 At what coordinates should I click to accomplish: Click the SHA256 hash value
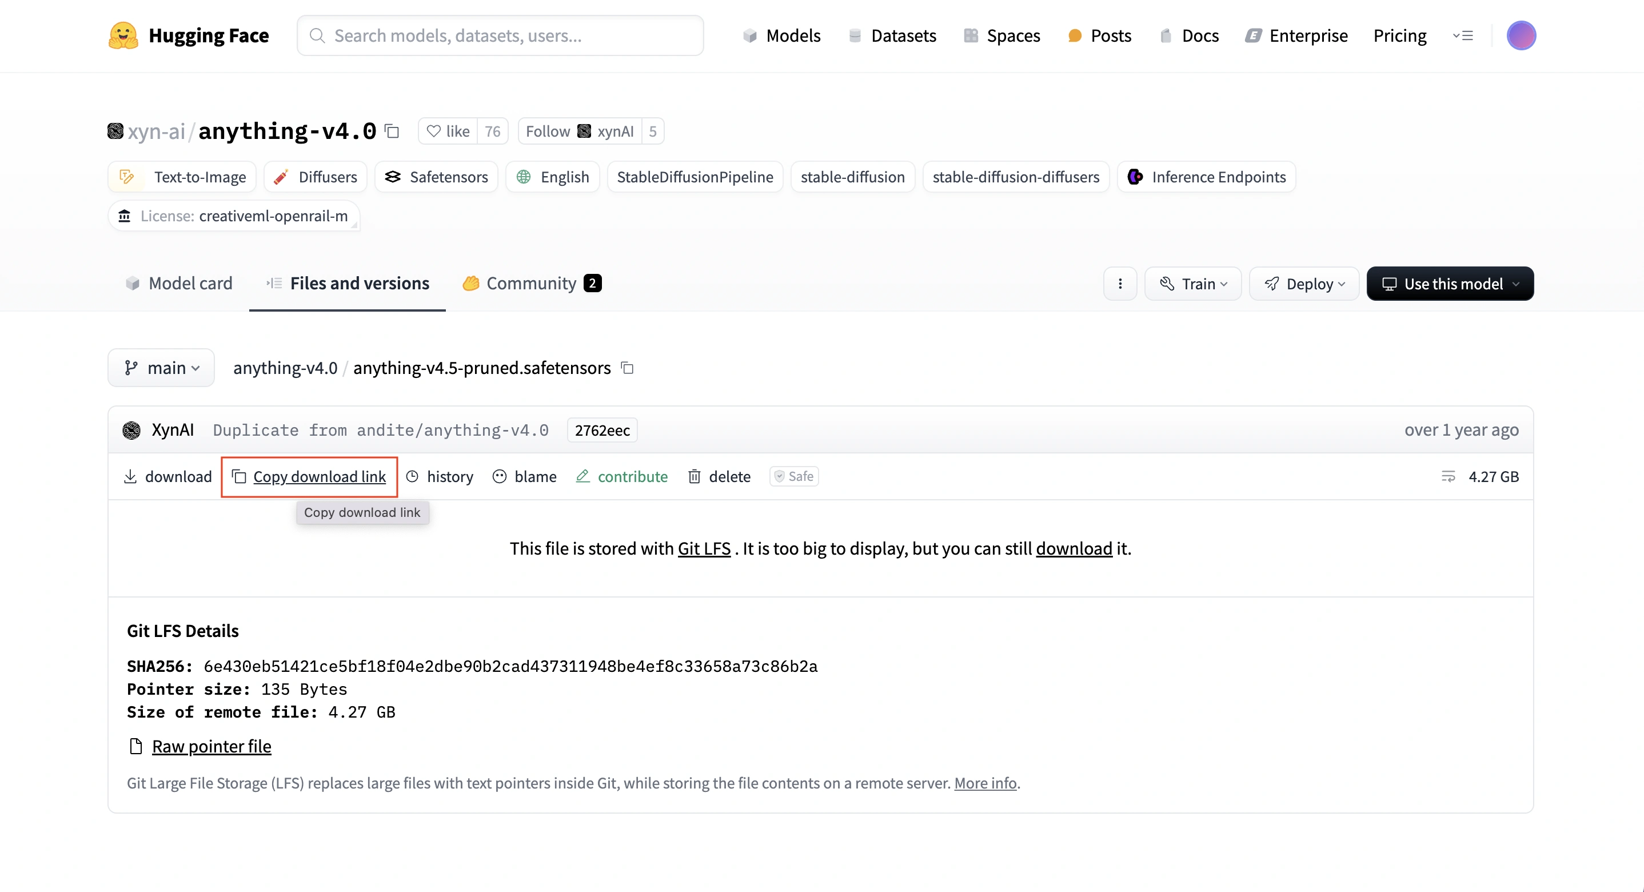[x=510, y=667]
